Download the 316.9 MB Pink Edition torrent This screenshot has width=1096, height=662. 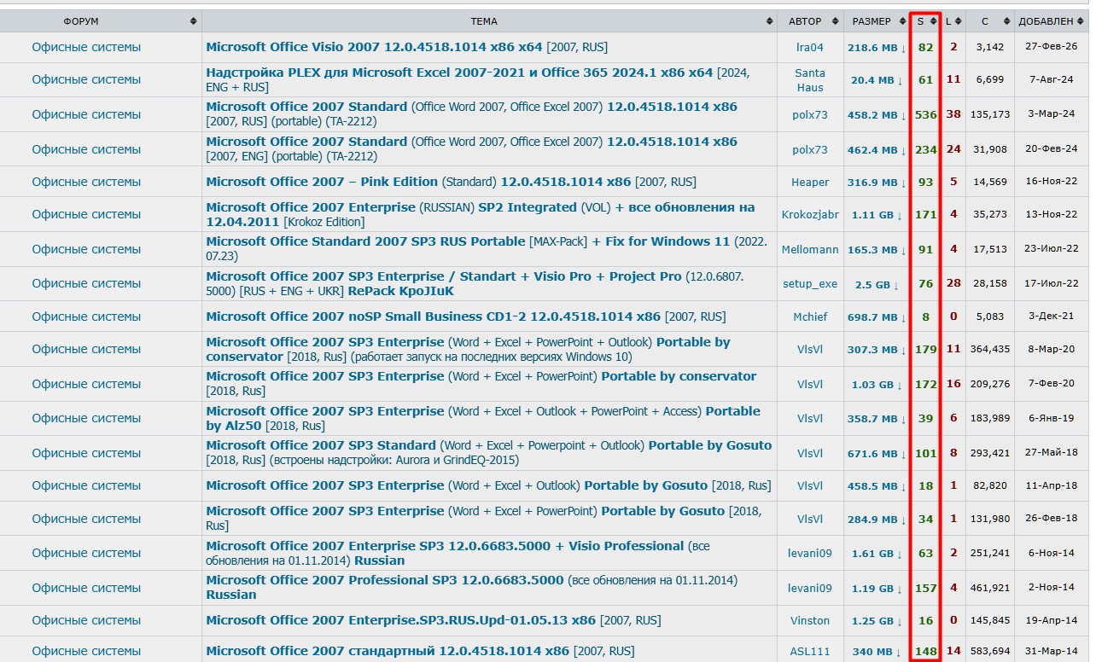[x=877, y=182]
